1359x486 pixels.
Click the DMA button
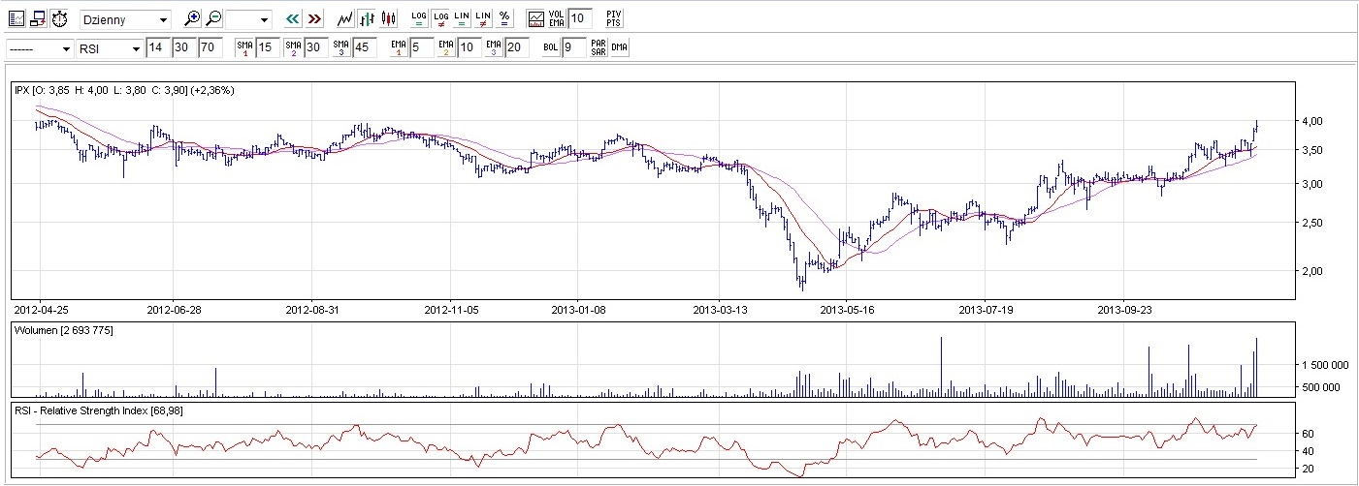pos(619,47)
